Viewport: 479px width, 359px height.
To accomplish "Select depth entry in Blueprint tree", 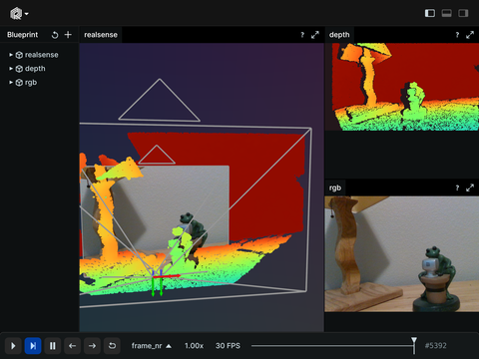I will tap(35, 69).
